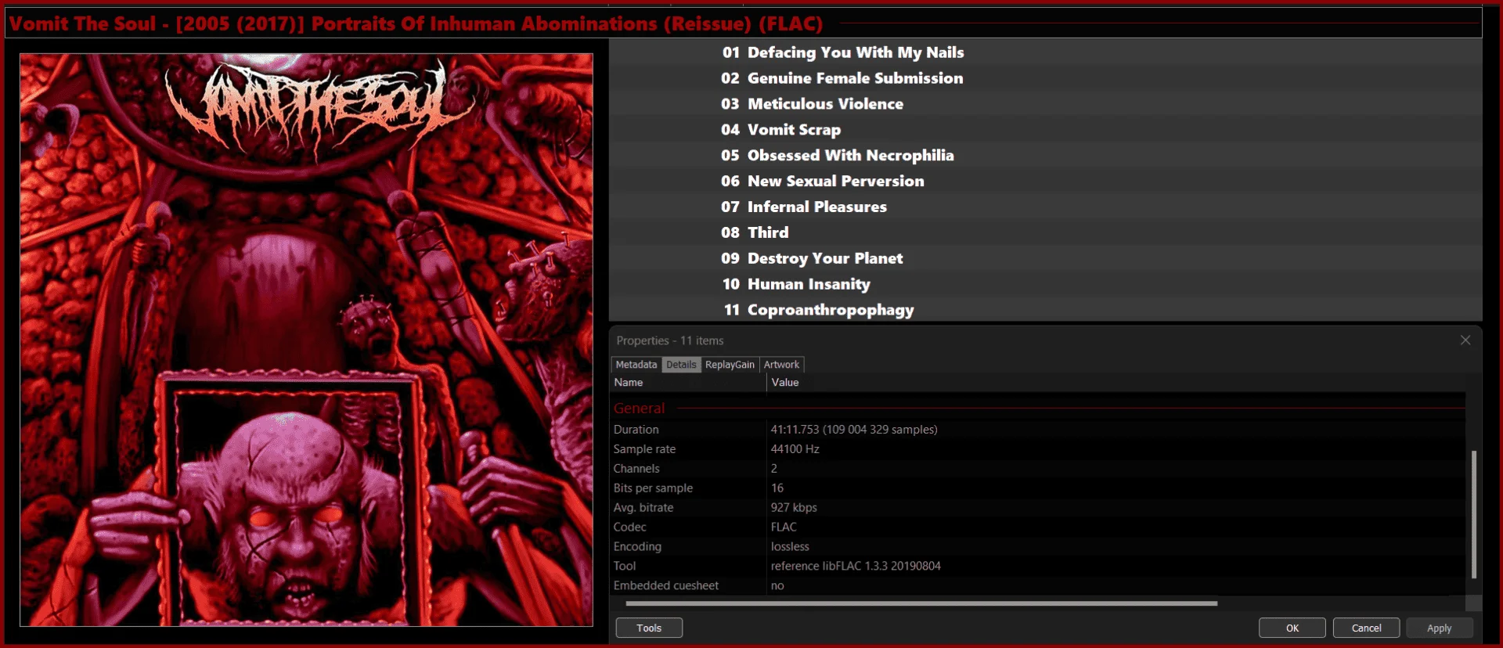Viewport: 1503px width, 648px height.
Task: Click the lossless encoding value
Action: (x=790, y=547)
